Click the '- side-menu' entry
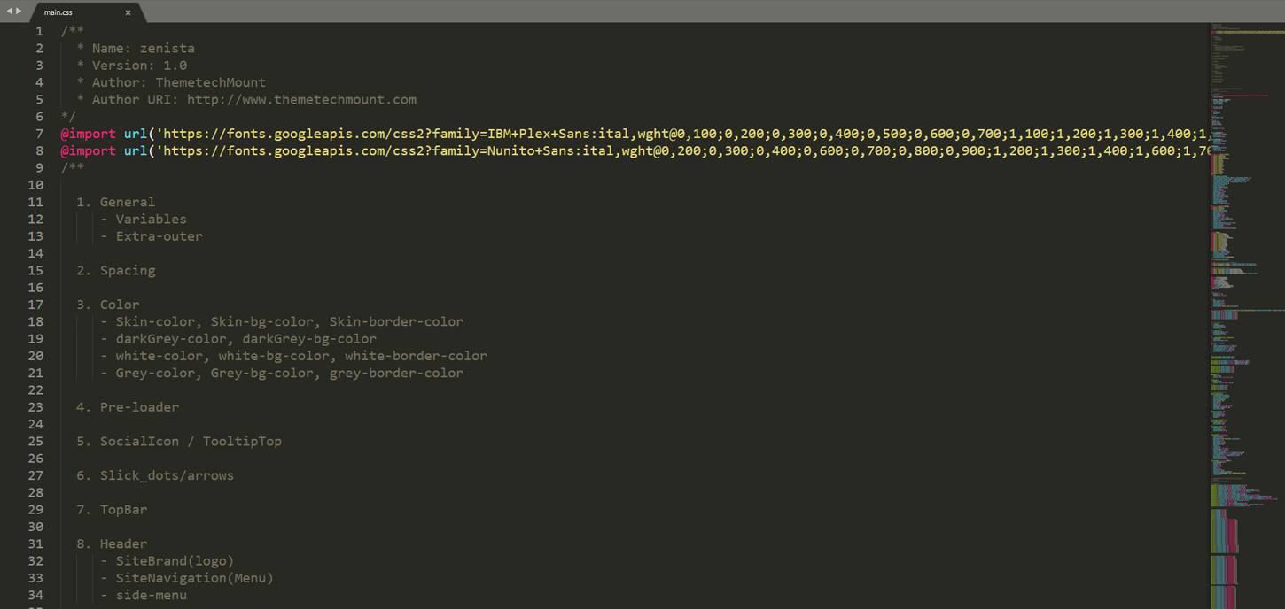Viewport: 1285px width, 609px height. pos(144,595)
